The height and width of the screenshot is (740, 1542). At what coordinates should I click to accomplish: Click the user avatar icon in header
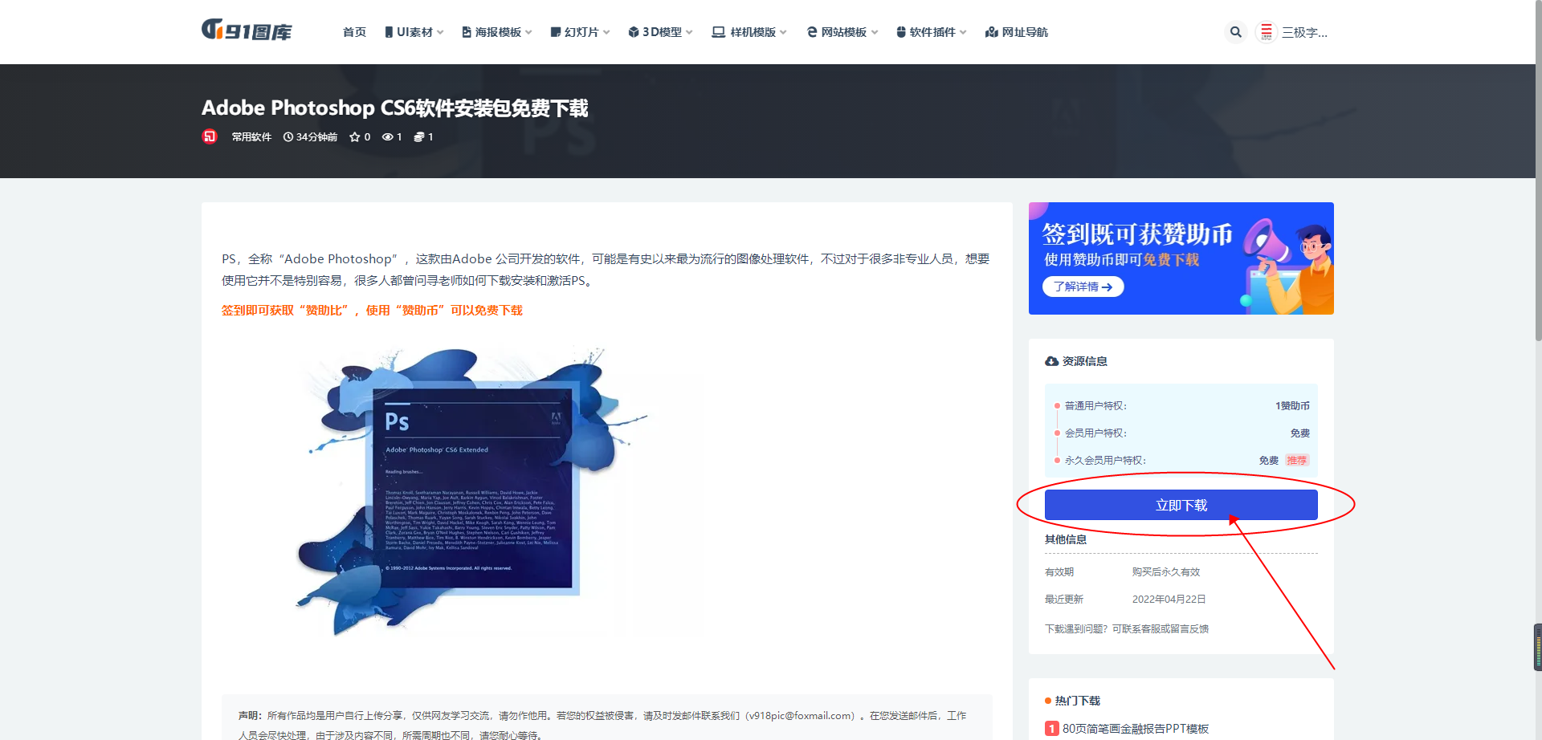[x=1266, y=32]
